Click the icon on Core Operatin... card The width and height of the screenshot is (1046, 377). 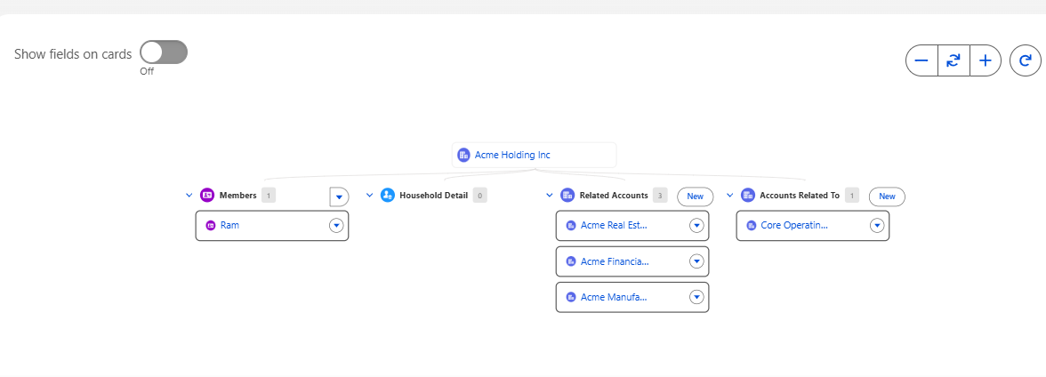(751, 226)
